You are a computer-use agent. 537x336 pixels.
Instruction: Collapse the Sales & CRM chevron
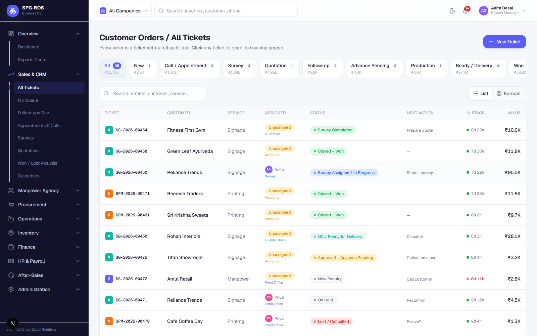[78, 74]
